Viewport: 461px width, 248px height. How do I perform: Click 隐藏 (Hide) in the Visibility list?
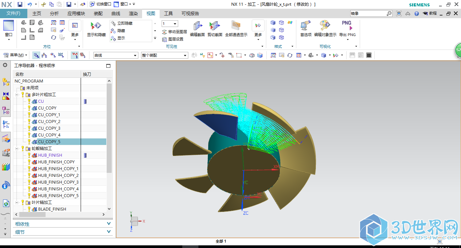point(118,31)
